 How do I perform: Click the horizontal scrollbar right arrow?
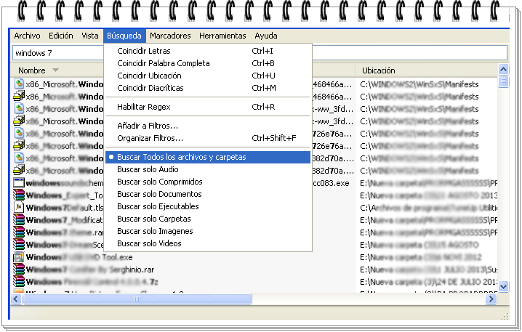tap(491, 299)
